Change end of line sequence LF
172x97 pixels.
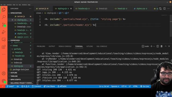coord(130,86)
